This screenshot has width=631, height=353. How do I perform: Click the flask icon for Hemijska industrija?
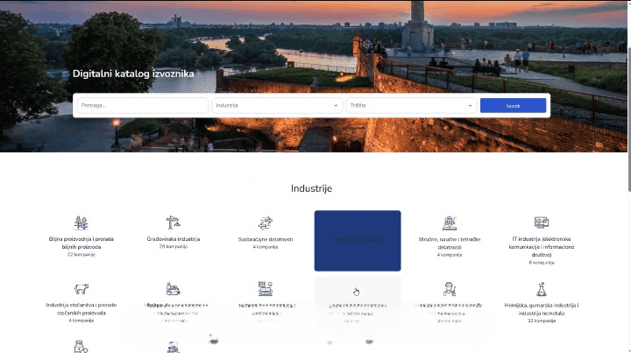coord(542,289)
